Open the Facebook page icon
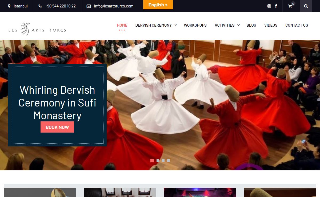The height and width of the screenshot is (197, 320). (x=276, y=6)
